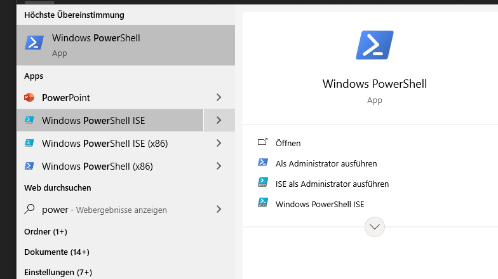This screenshot has width=498, height=279.
Task: Expand PowerPoint options arrow
Action: (219, 98)
